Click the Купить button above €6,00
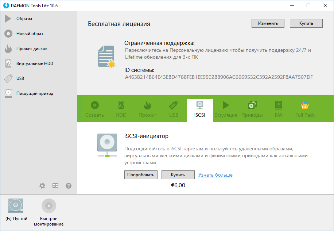The image size is (334, 231). [178, 175]
